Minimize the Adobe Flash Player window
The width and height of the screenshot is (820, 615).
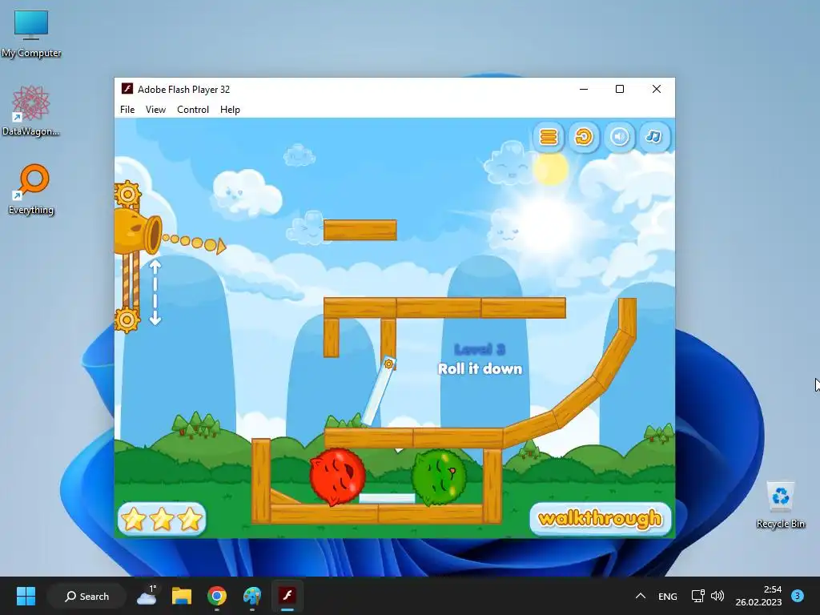tap(584, 90)
